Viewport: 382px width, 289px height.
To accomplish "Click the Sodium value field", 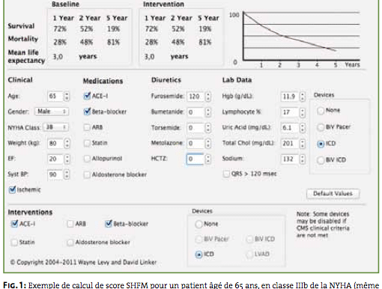I will tap(289, 159).
